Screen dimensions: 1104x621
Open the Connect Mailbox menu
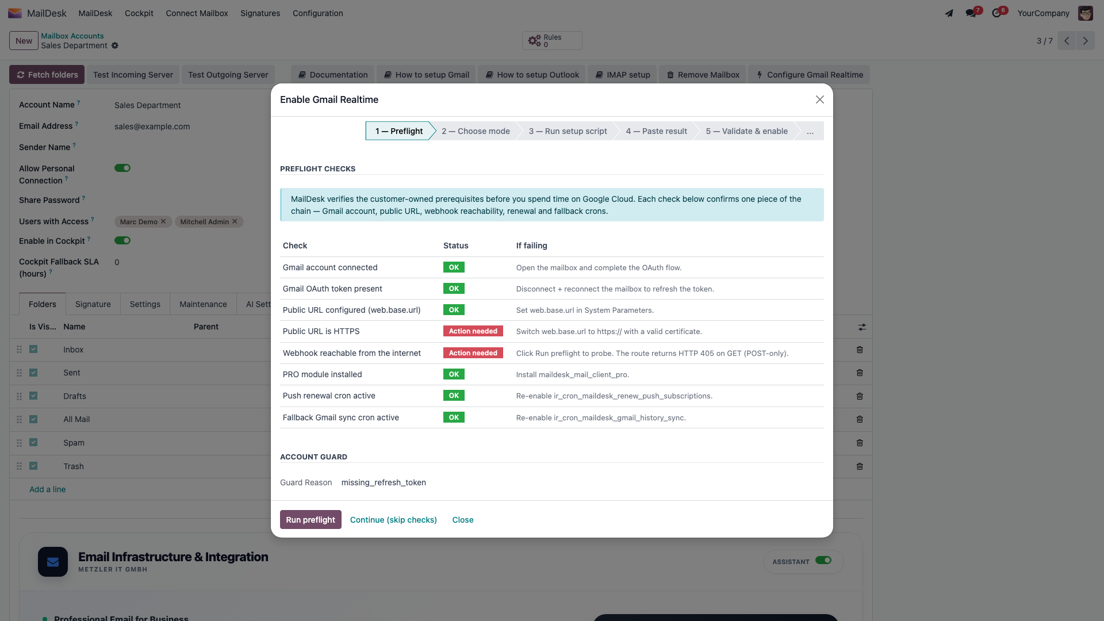197,13
